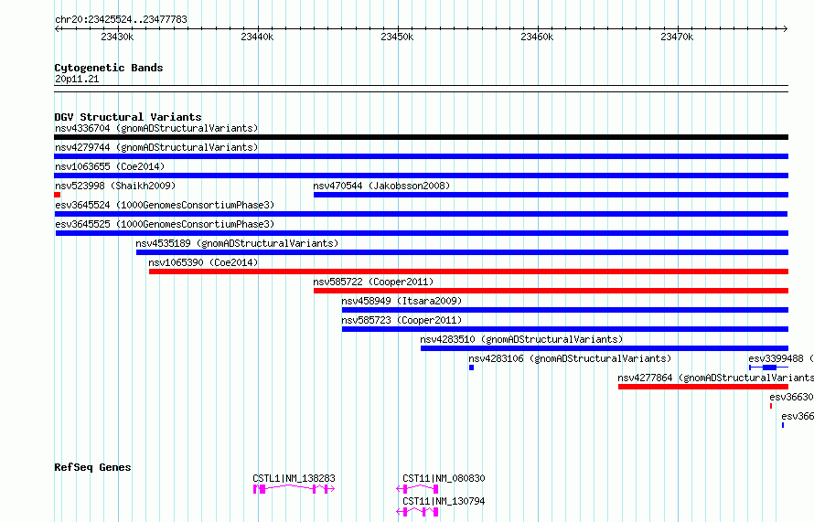Click the CST11|NM_130794 gene glyph
The height and width of the screenshot is (522, 814).
click(417, 512)
